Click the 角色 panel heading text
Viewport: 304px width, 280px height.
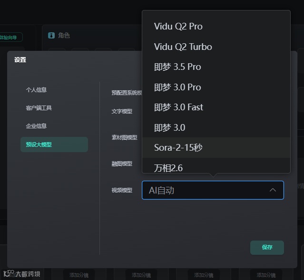tap(64, 35)
